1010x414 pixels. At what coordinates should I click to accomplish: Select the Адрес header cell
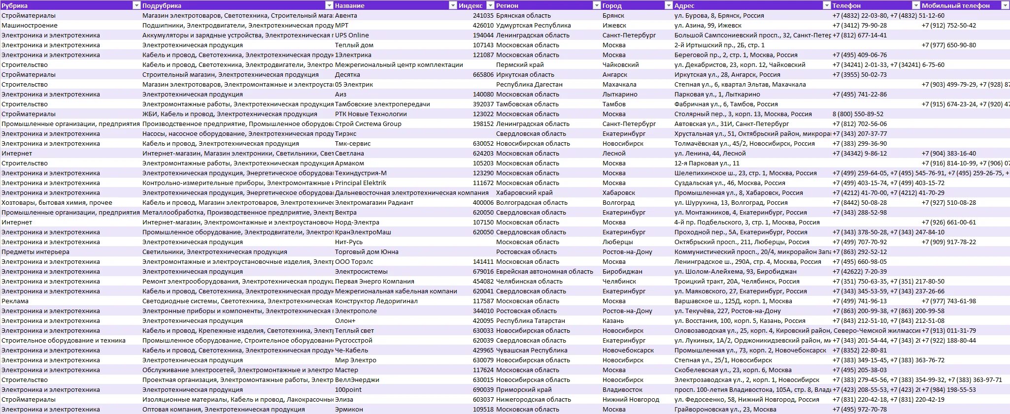pyautogui.click(x=752, y=5)
